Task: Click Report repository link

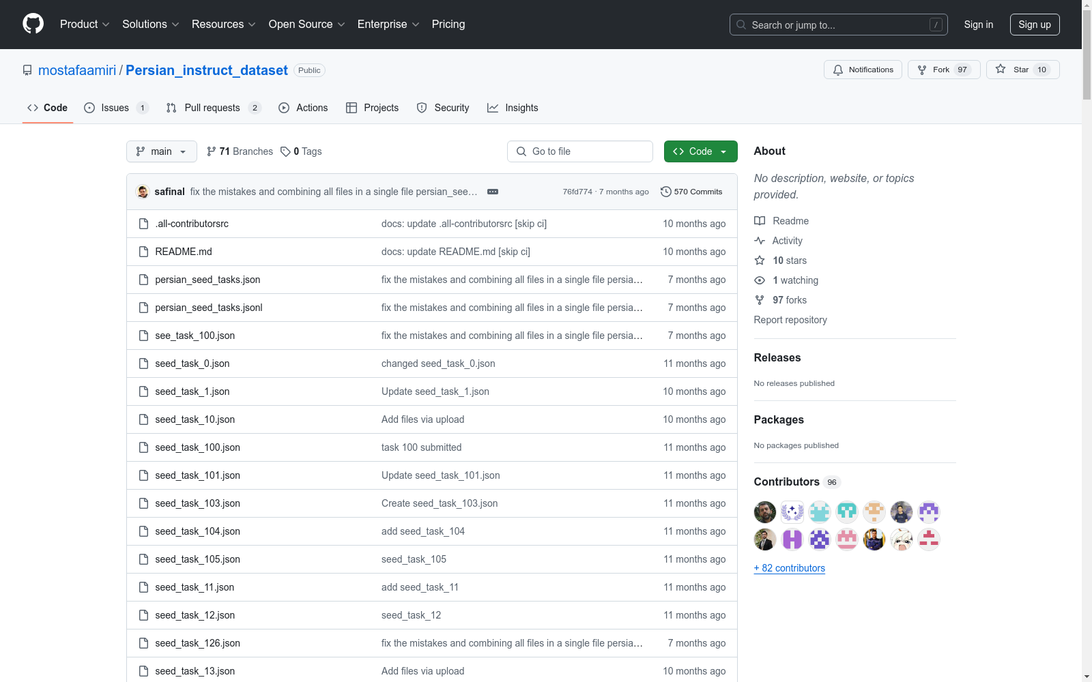Action: (790, 320)
